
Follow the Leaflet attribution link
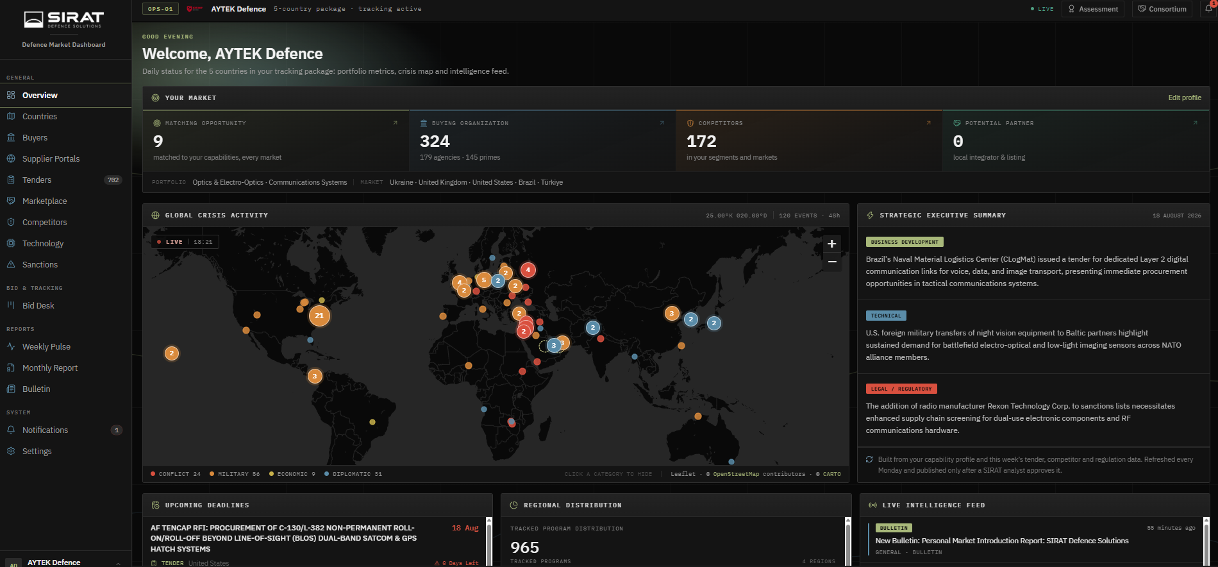(x=683, y=474)
